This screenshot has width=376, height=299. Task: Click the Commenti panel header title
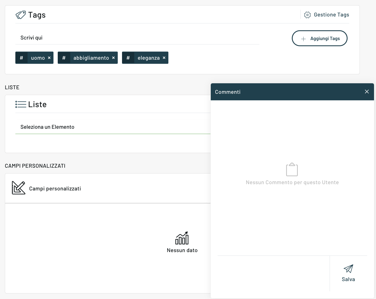pos(228,92)
